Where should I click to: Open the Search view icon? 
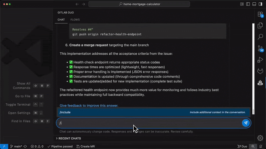pos(260,37)
